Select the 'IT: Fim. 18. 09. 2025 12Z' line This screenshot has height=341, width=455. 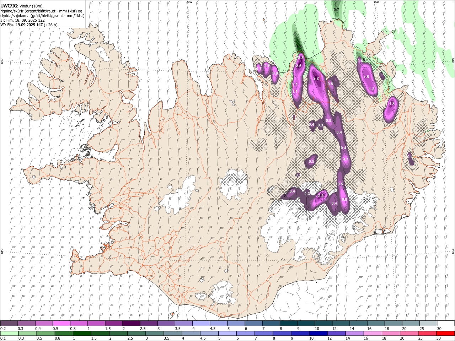[x=23, y=20]
